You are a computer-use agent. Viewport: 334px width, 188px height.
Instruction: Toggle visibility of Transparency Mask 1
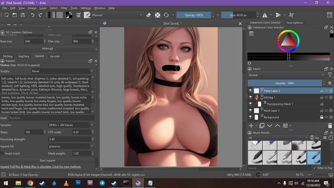(250, 104)
